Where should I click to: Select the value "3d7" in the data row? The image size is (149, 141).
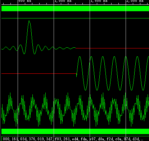pos(49,139)
